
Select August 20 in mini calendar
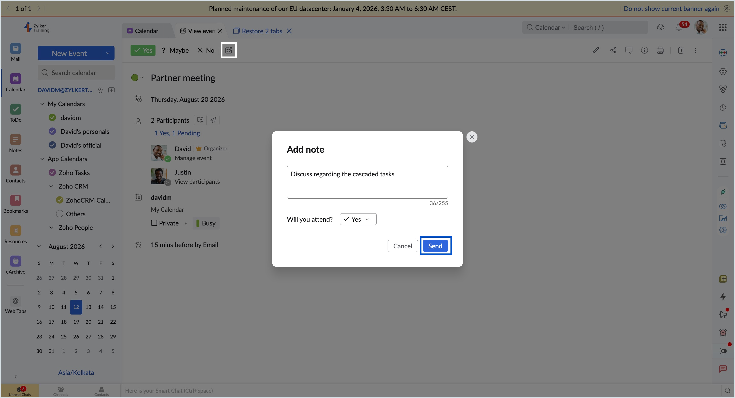89,322
